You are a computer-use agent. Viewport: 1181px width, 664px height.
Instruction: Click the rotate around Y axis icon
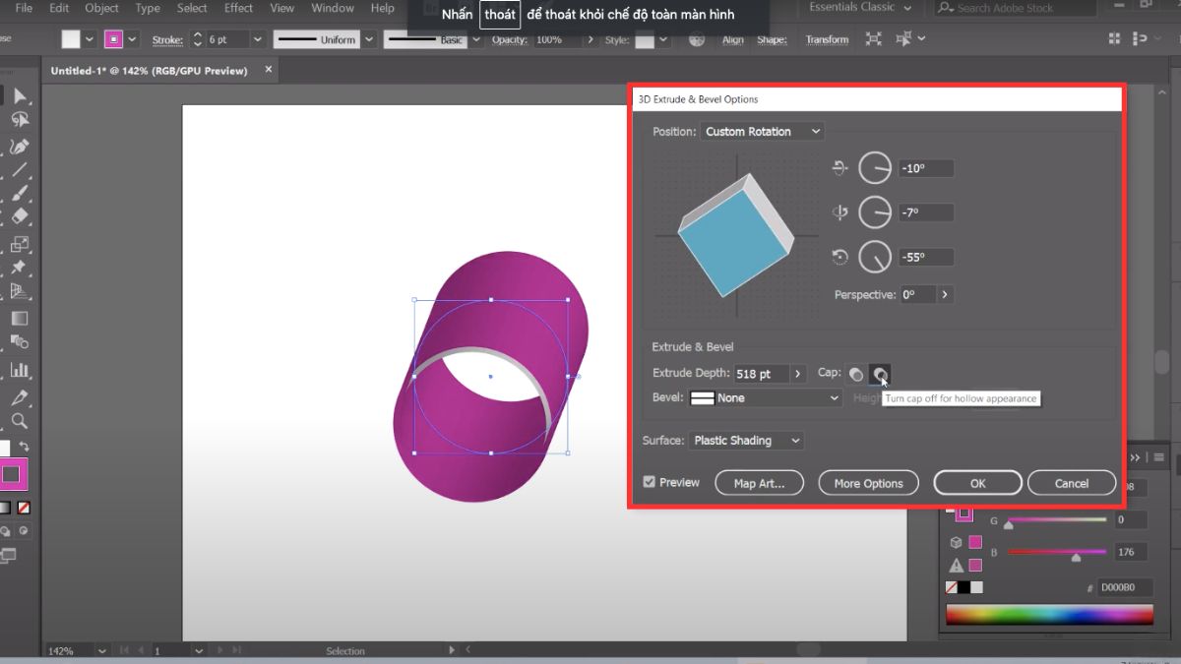coord(840,211)
